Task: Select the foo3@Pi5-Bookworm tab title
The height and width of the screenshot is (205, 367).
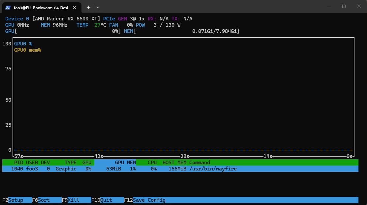Action: coord(41,7)
